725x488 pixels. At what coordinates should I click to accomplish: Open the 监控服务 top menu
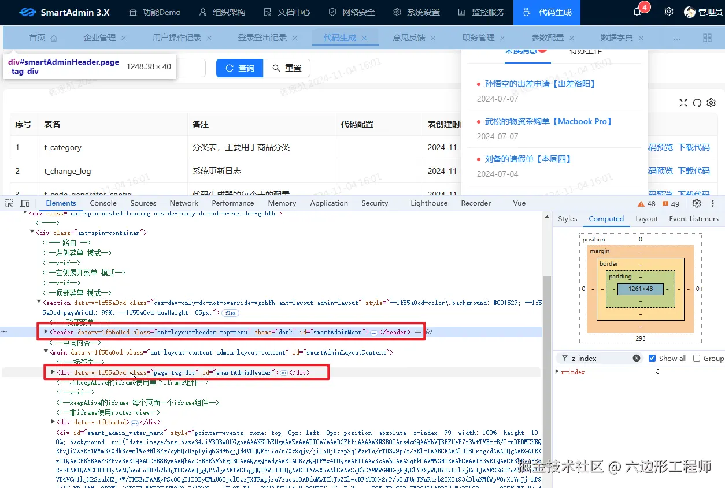480,12
